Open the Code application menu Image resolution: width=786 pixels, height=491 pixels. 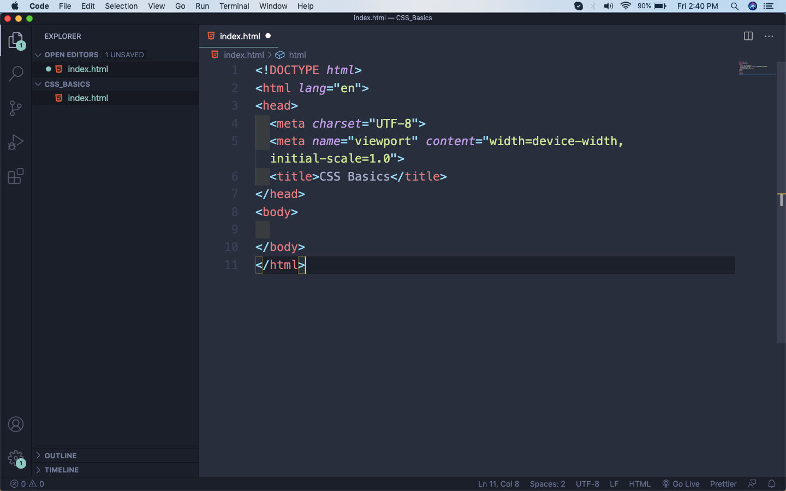point(39,6)
